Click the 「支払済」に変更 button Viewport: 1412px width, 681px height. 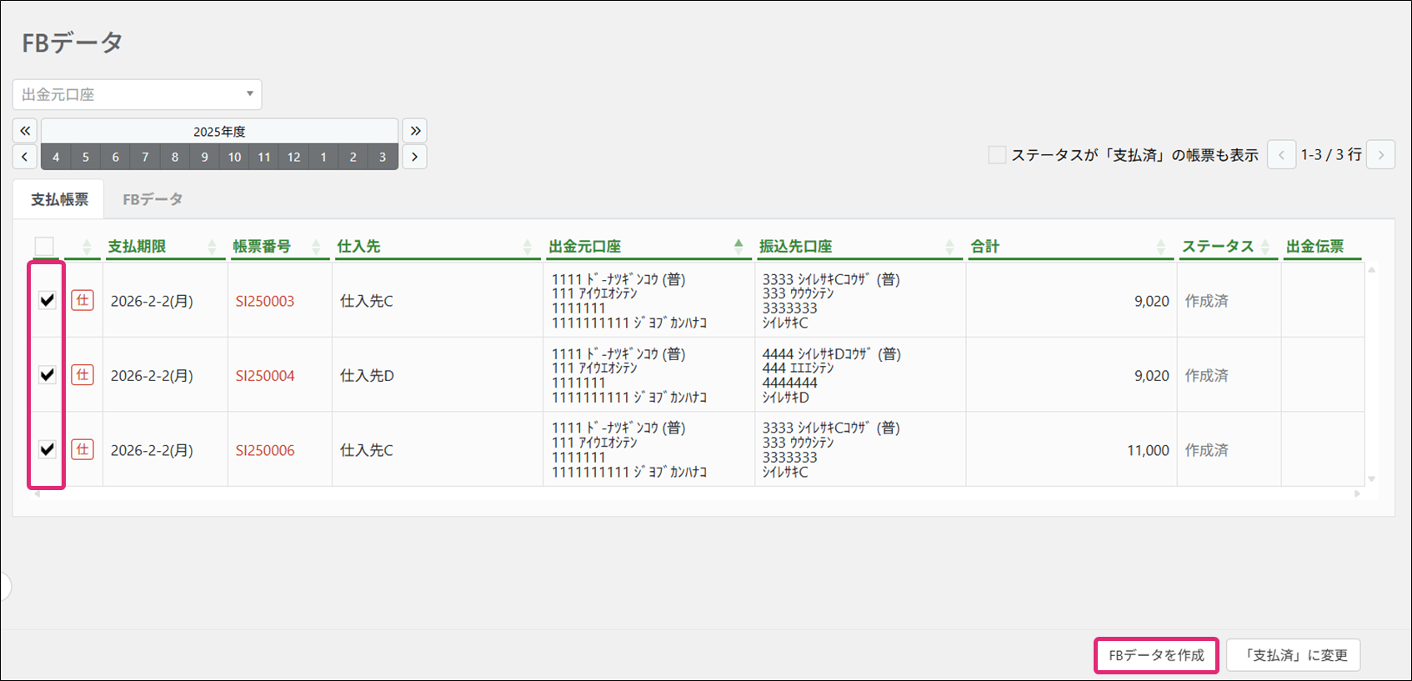[1294, 655]
